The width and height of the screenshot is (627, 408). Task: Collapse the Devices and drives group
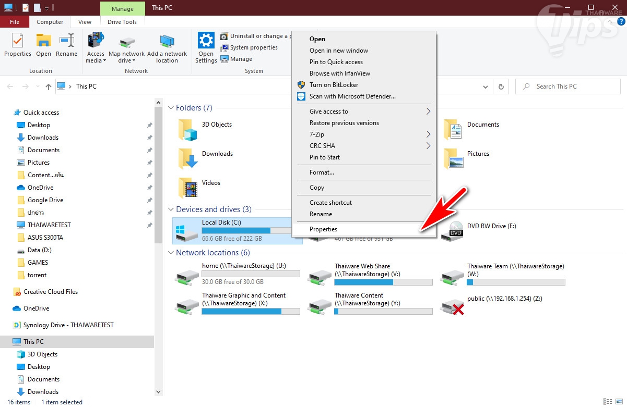pos(171,209)
